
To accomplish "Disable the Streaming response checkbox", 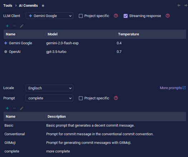I will point(126,16).
